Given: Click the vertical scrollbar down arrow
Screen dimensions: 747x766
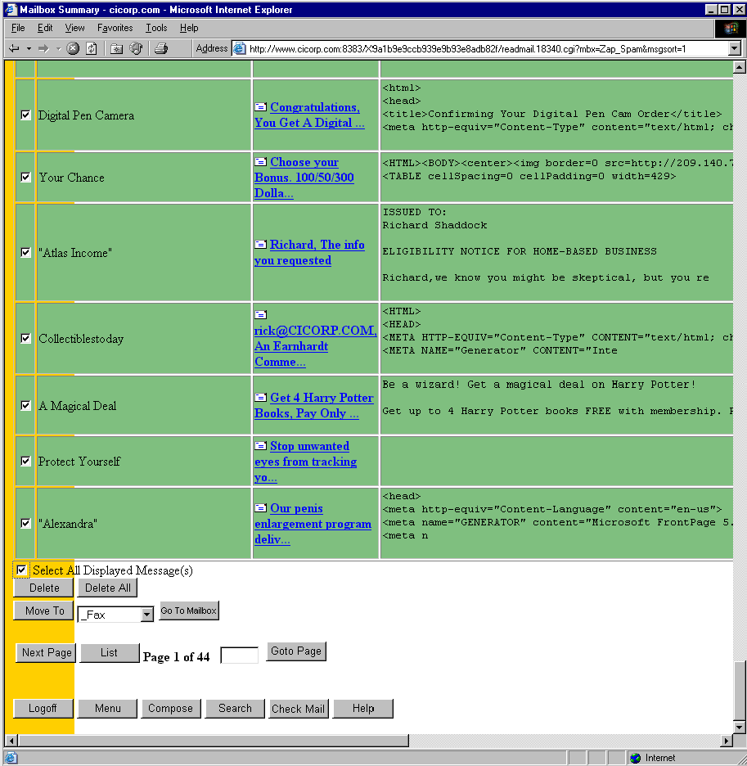Looking at the screenshot, I should (x=740, y=727).
